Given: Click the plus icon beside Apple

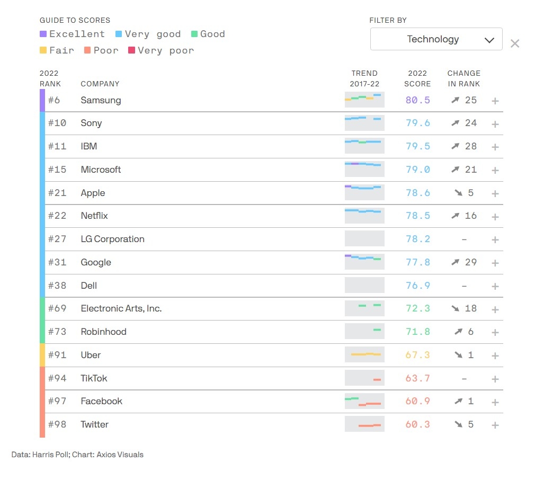Looking at the screenshot, I should (495, 193).
